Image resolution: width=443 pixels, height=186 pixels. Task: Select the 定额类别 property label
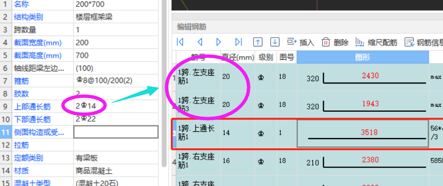[28, 158]
